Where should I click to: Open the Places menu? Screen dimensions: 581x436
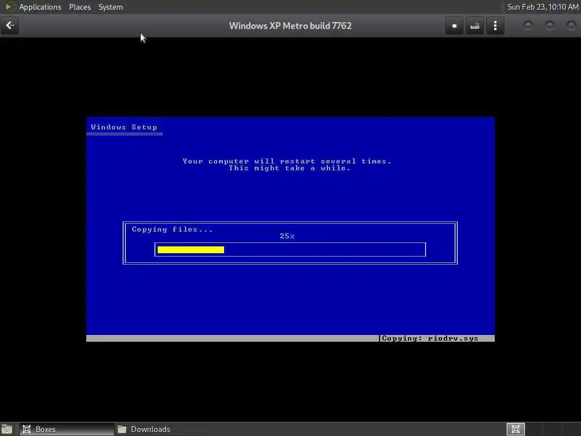click(79, 7)
